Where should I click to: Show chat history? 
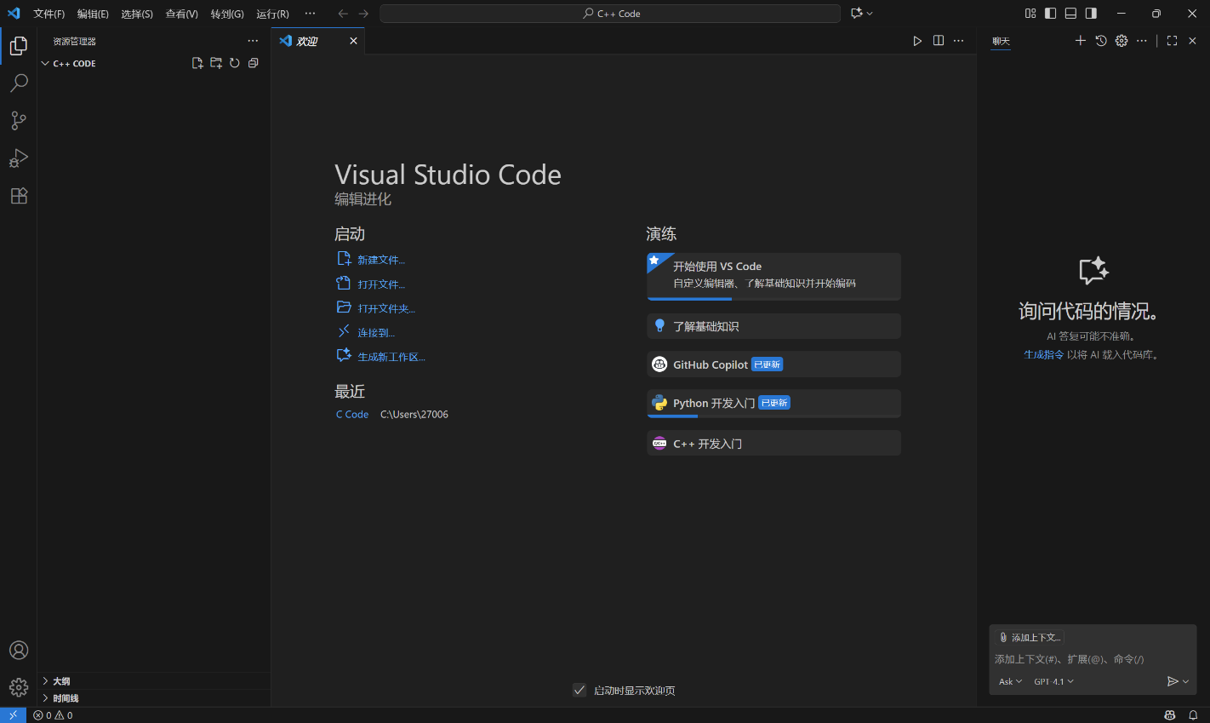coord(1101,41)
